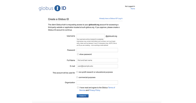Click the Create ID button
Image resolution: width=196 pixels, height=103 pixels.
pyautogui.click(x=82, y=96)
